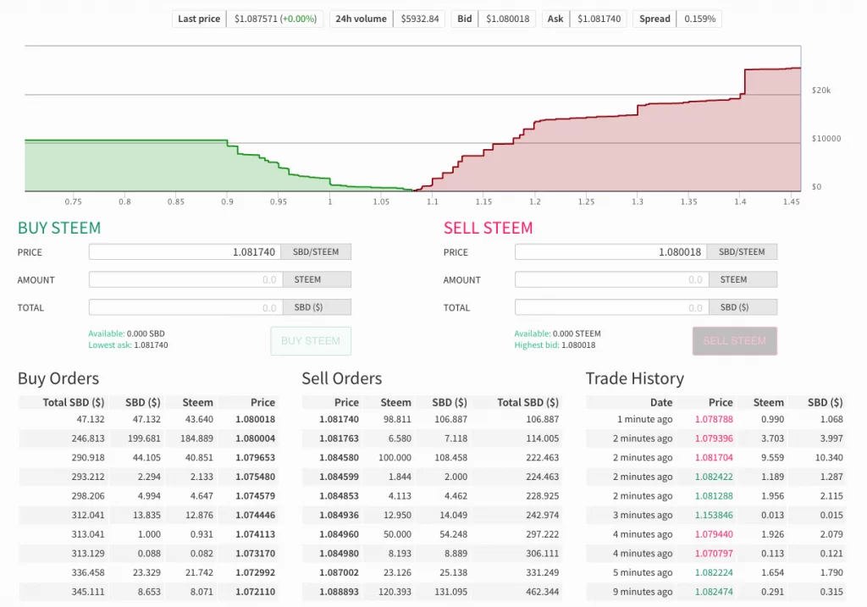Viewport: 867px width, 607px height.
Task: Focus the sell amount input field
Action: pyautogui.click(x=610, y=280)
